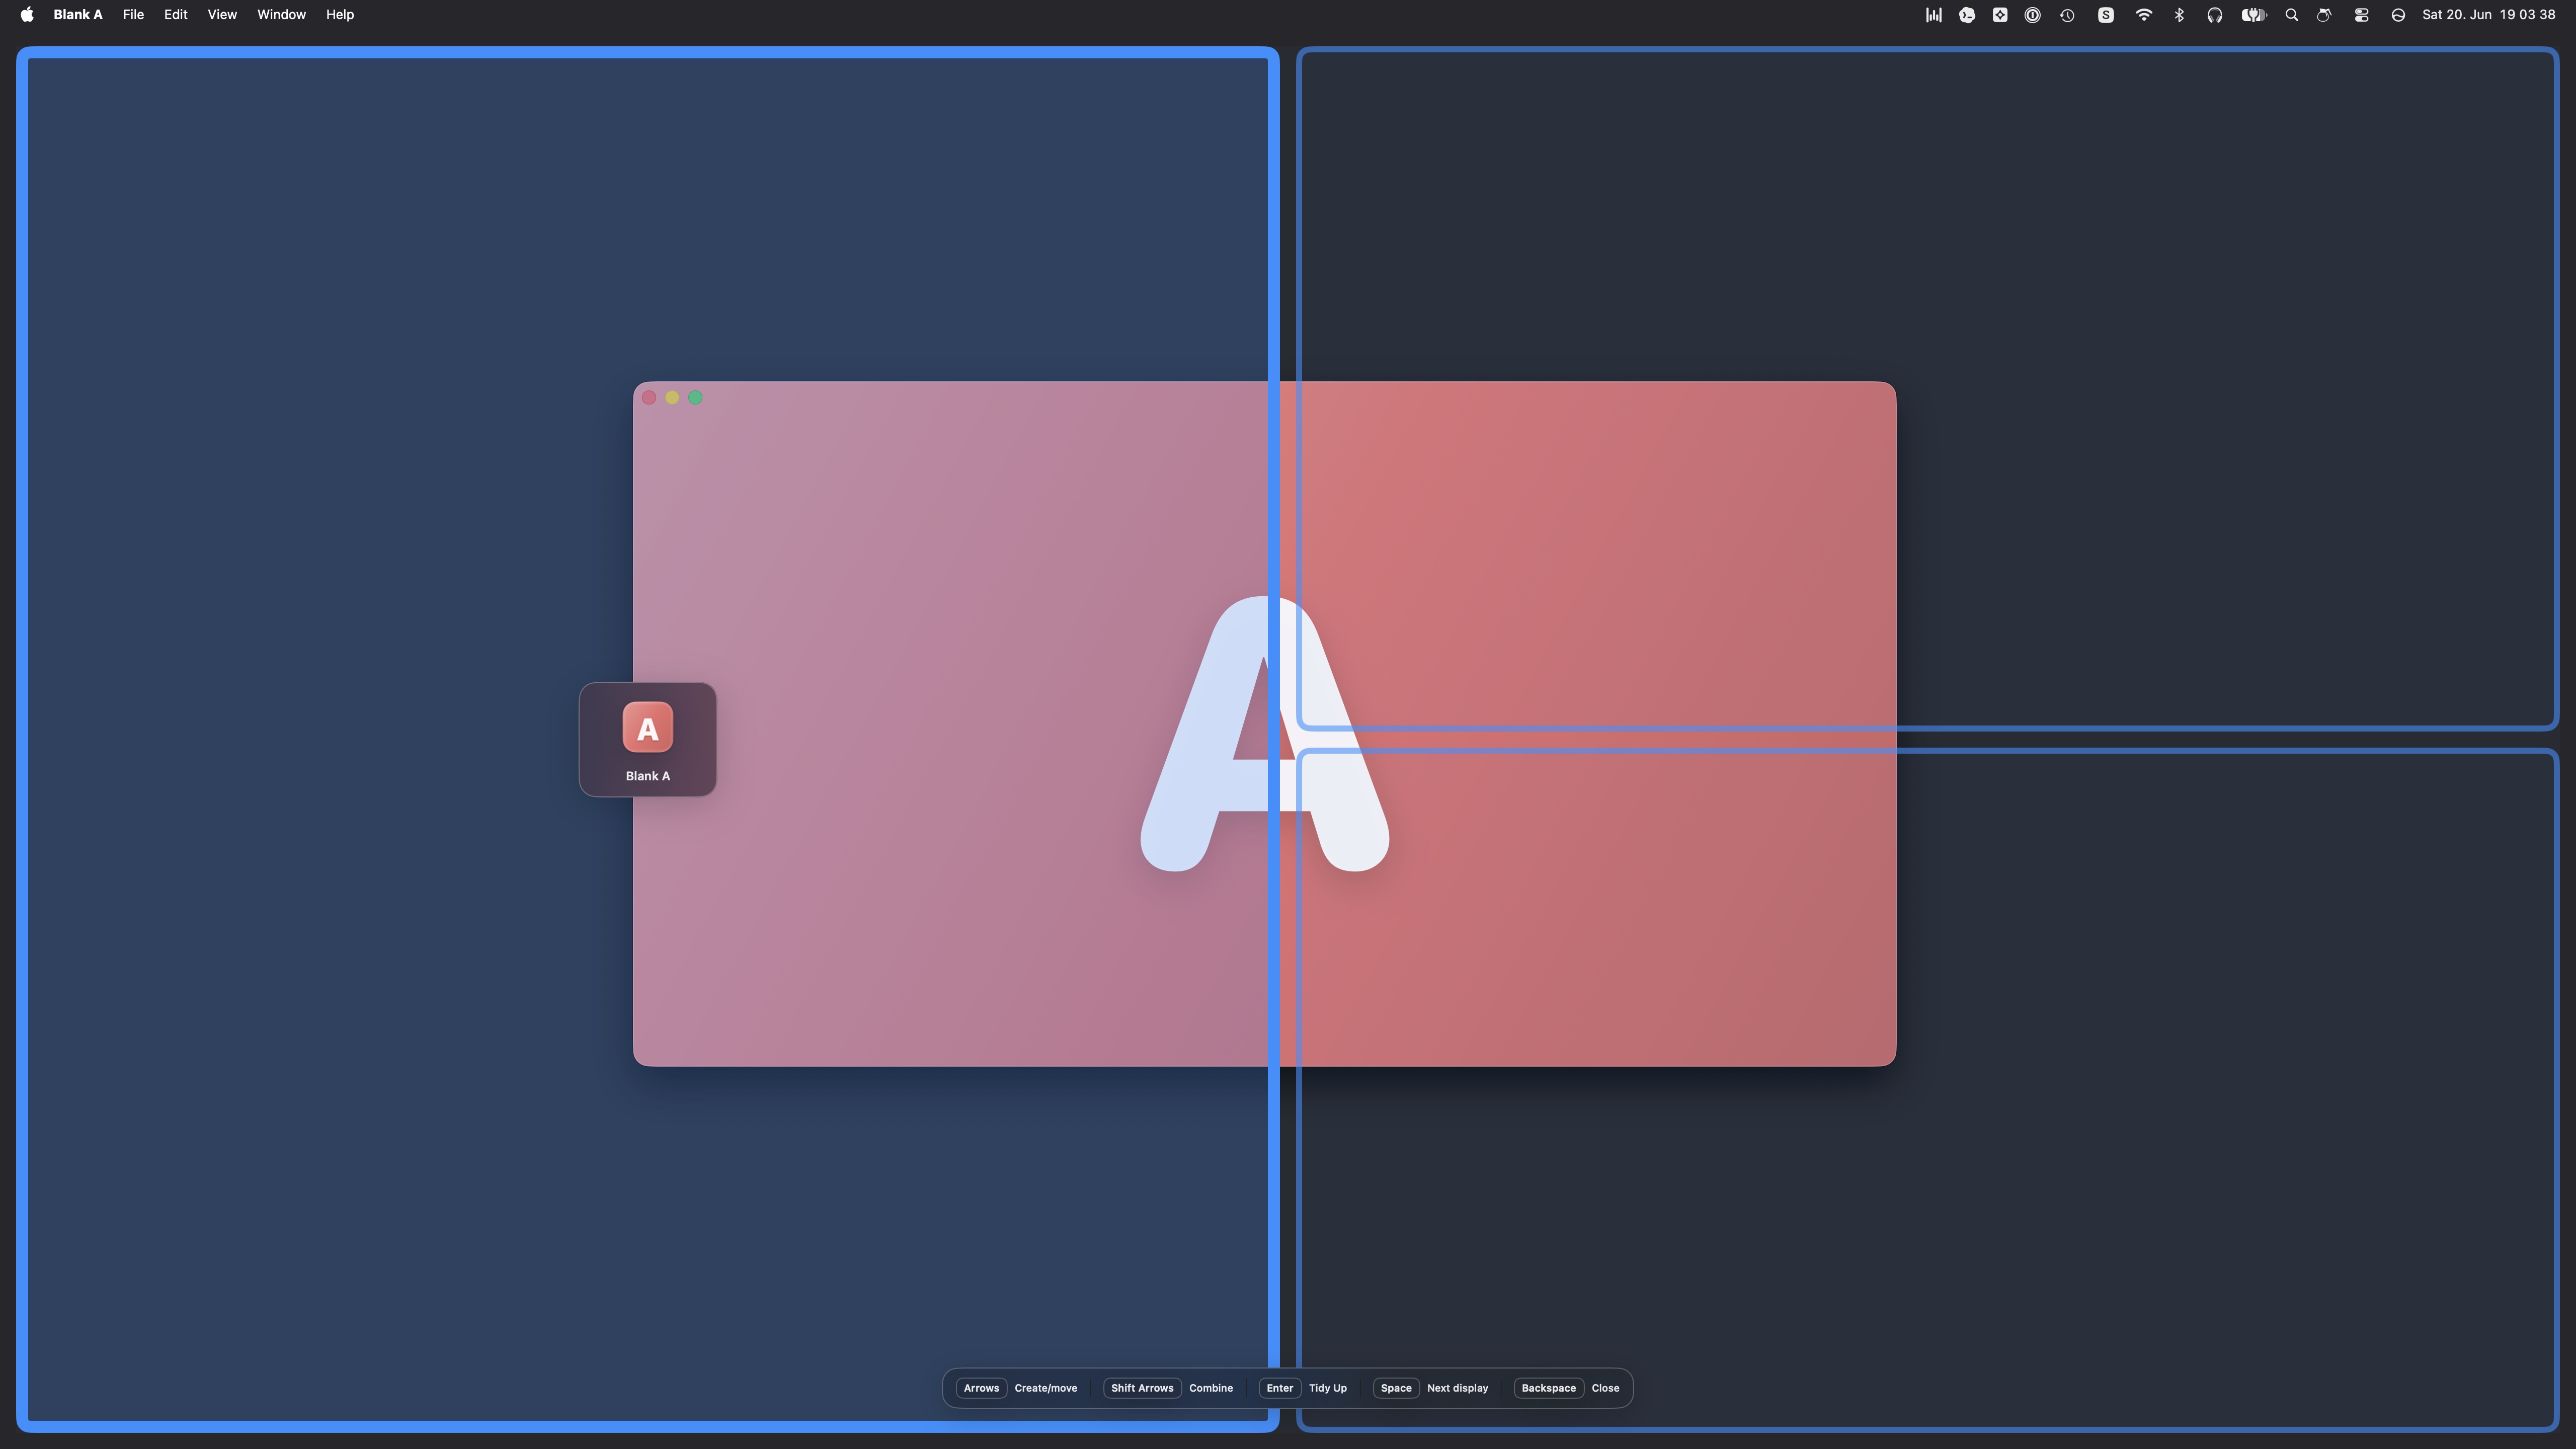Screen dimensions: 2576x1449
Task: Click the headphones menu bar icon
Action: (x=2214, y=14)
